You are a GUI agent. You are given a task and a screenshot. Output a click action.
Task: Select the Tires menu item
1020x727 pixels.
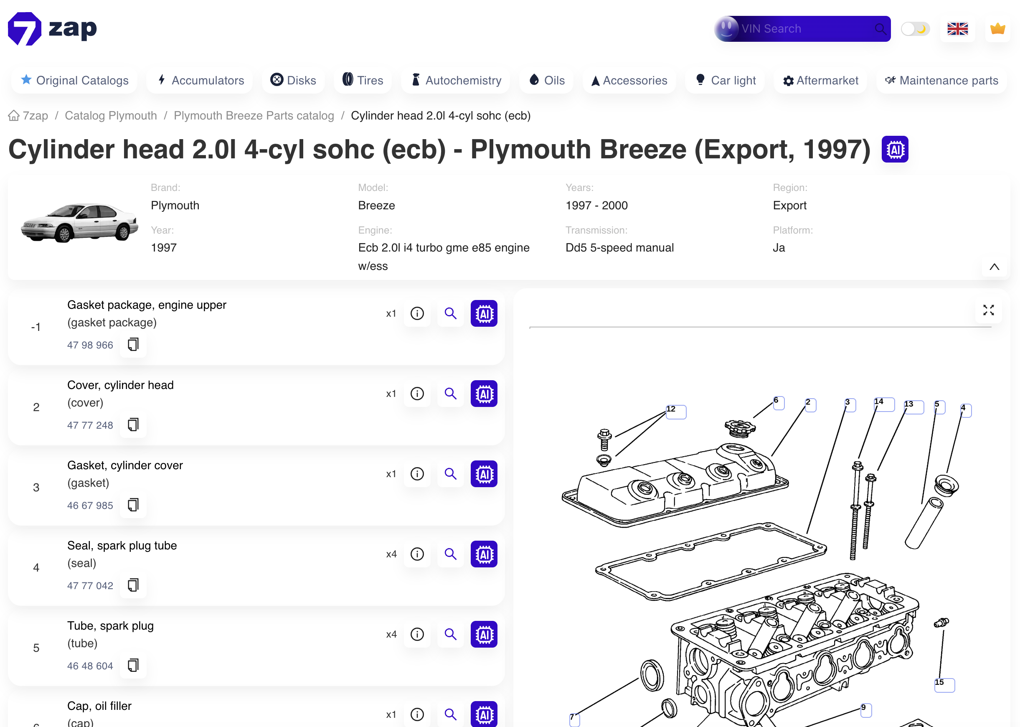coord(363,80)
